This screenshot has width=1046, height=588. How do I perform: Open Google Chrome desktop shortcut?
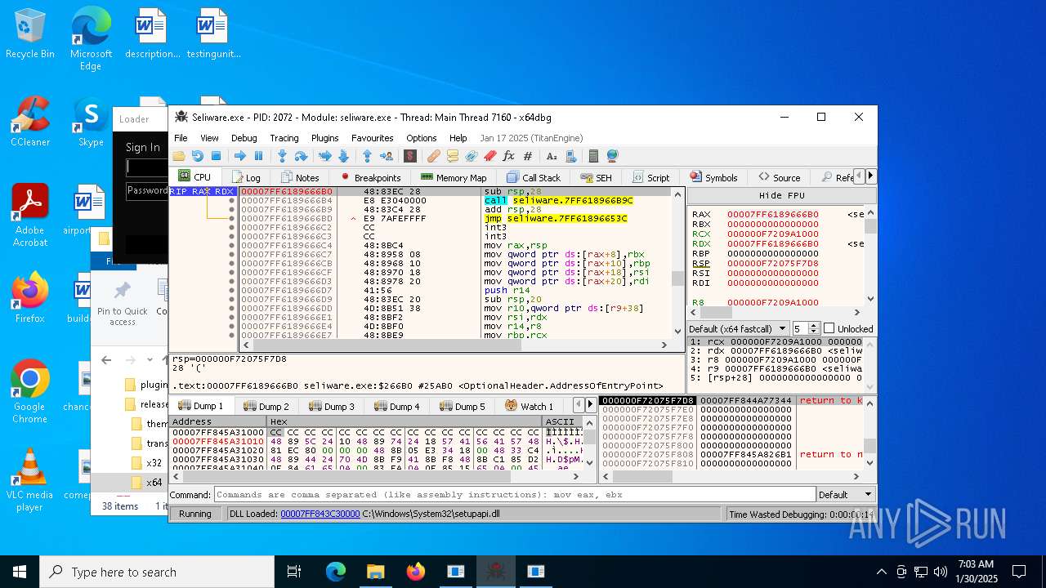29,390
